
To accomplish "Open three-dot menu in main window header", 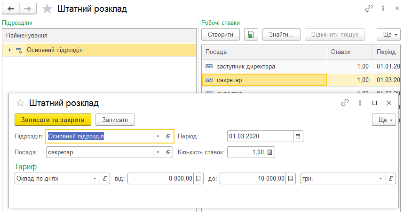I will click(x=383, y=8).
